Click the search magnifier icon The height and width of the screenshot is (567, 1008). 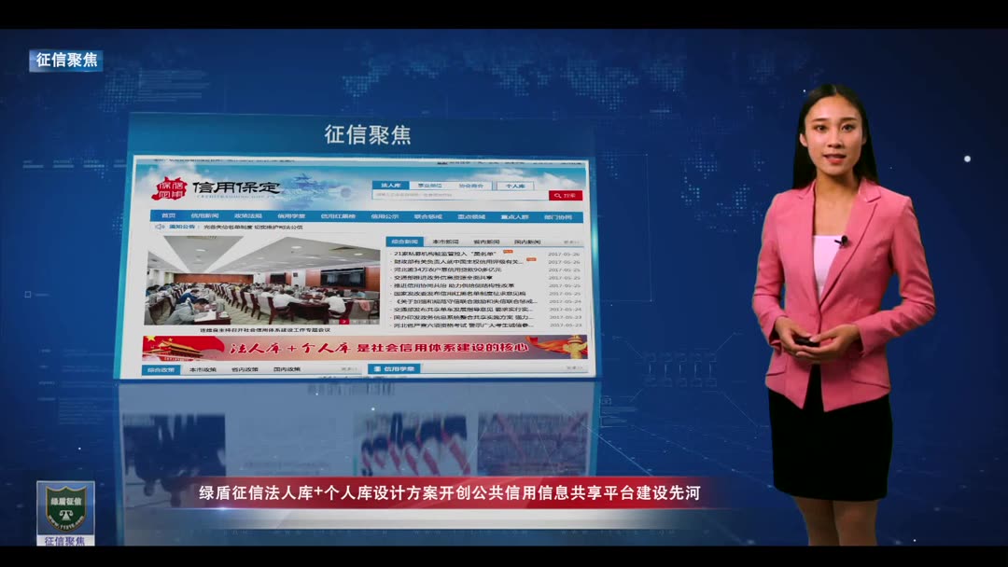coord(557,196)
